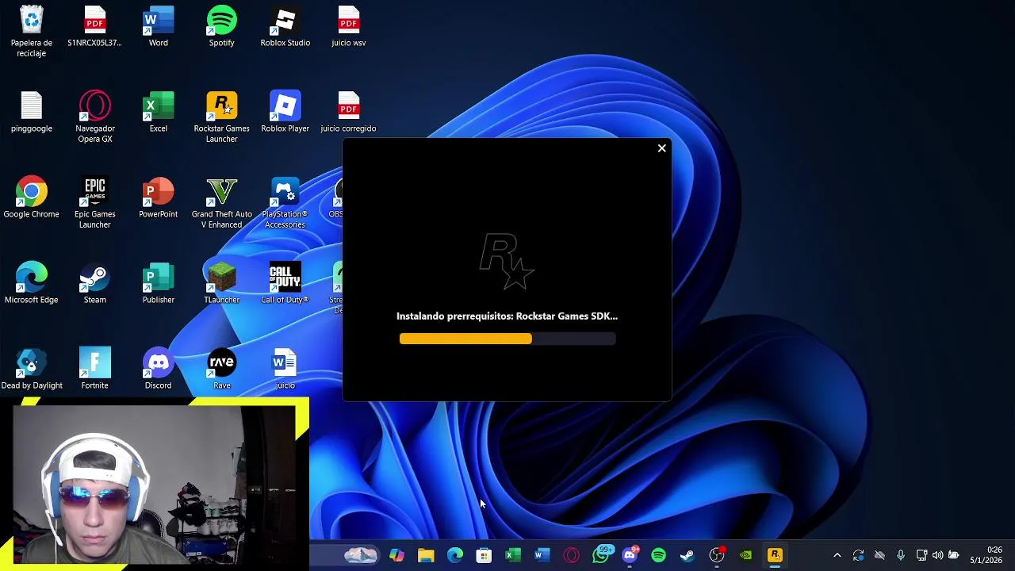1015x571 pixels.
Task: Open Excel from the taskbar
Action: pos(513,555)
